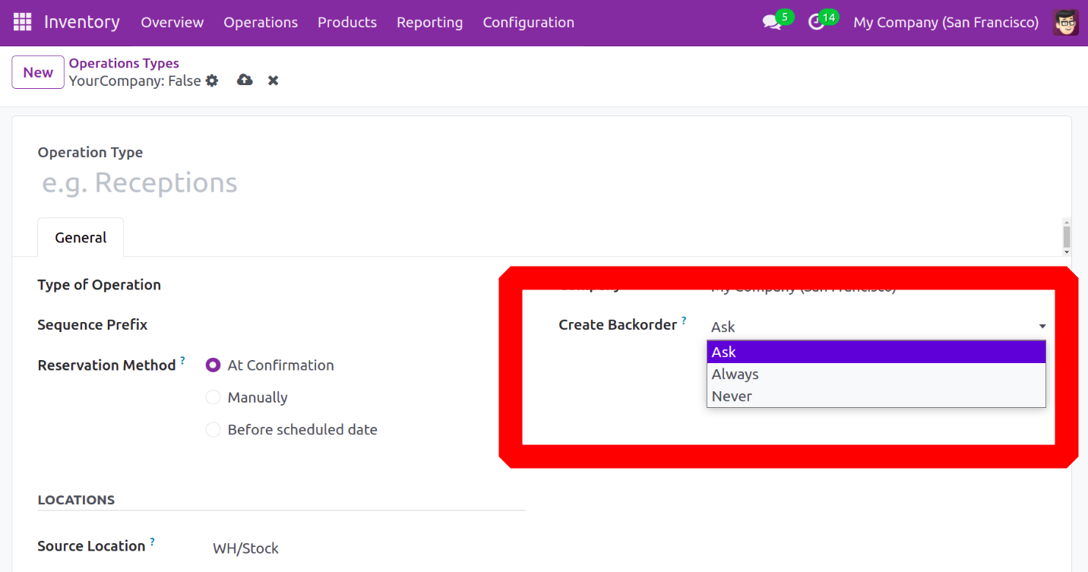This screenshot has height=572, width=1088.
Task: Open the user avatar menu
Action: pos(1066,22)
